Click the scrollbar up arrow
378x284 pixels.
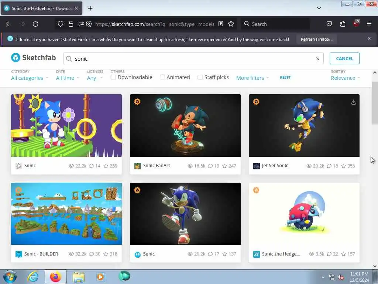click(375, 72)
